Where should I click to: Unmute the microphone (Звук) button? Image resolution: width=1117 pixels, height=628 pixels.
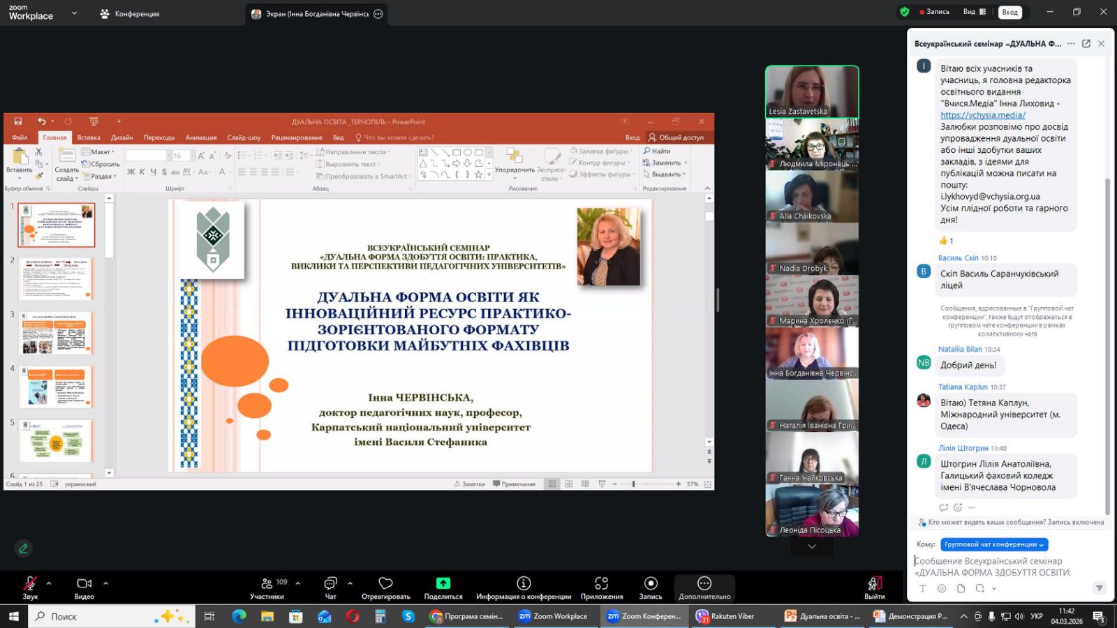coord(30,583)
